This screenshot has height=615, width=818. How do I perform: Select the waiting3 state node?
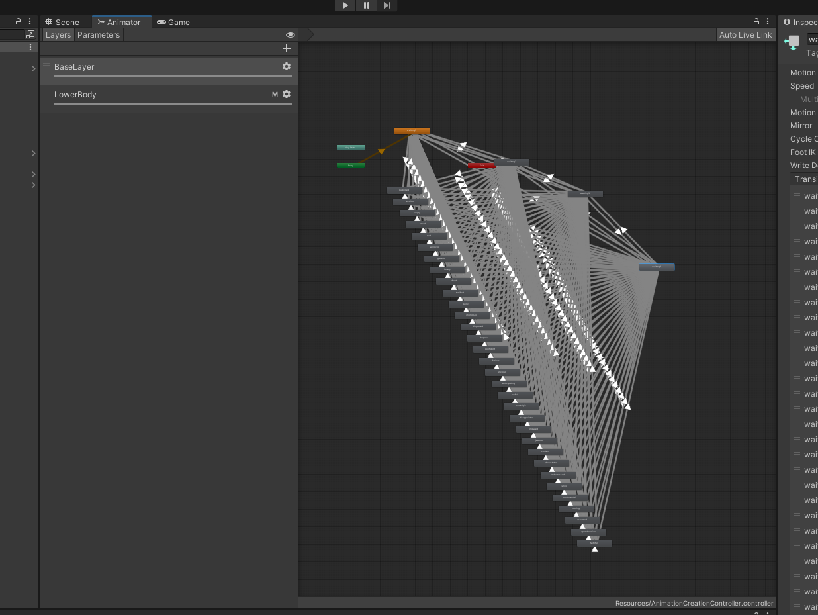[x=585, y=194]
